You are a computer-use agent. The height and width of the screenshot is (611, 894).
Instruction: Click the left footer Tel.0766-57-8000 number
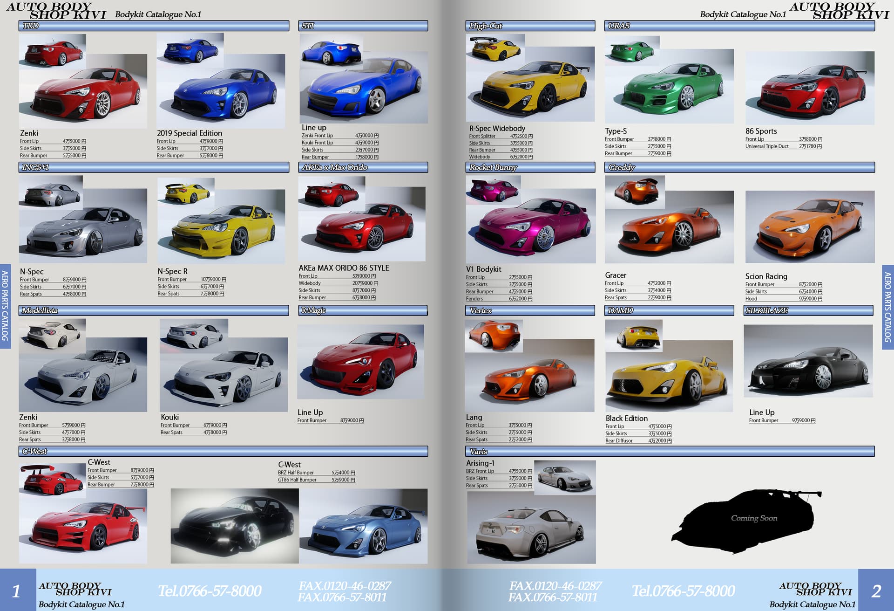pyautogui.click(x=210, y=591)
